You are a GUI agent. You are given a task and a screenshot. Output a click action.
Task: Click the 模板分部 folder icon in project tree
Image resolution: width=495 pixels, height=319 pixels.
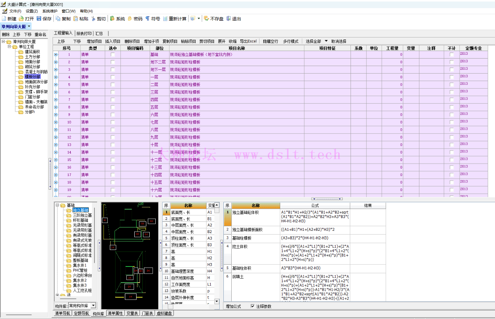[21, 77]
